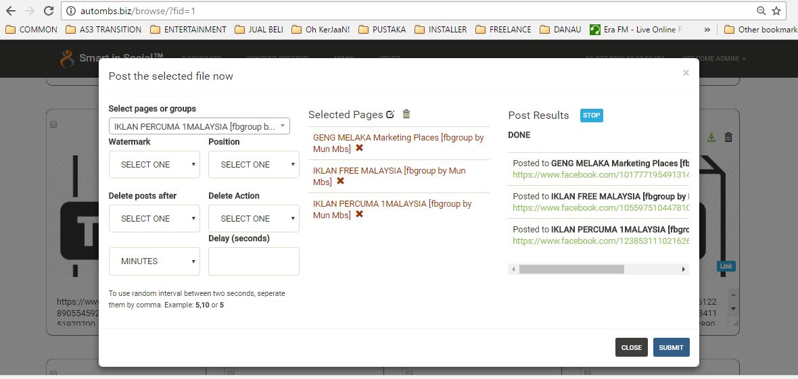Click IKLAN FREE MALAYSIA selected page text
This screenshot has height=379, width=798.
[x=389, y=176]
